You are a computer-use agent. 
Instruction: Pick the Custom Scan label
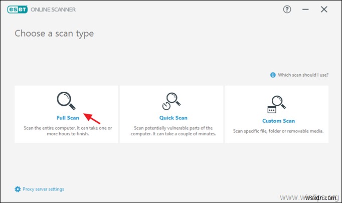pyautogui.click(x=278, y=121)
